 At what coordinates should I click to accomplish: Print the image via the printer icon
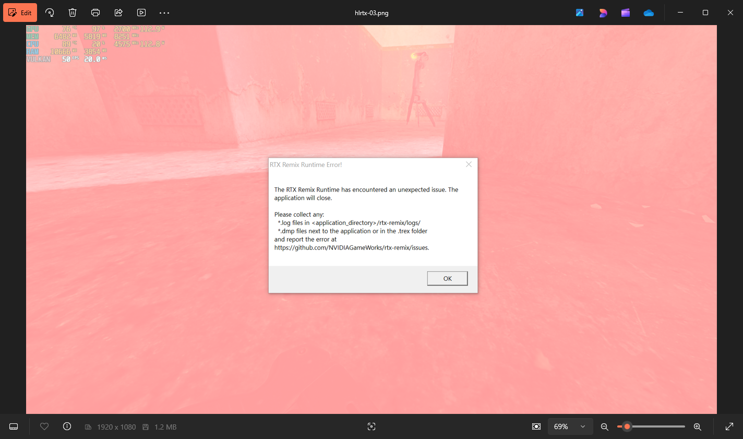[x=95, y=13]
